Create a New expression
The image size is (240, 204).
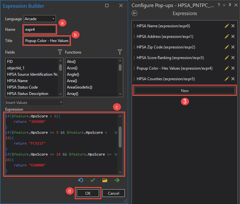[x=184, y=90]
